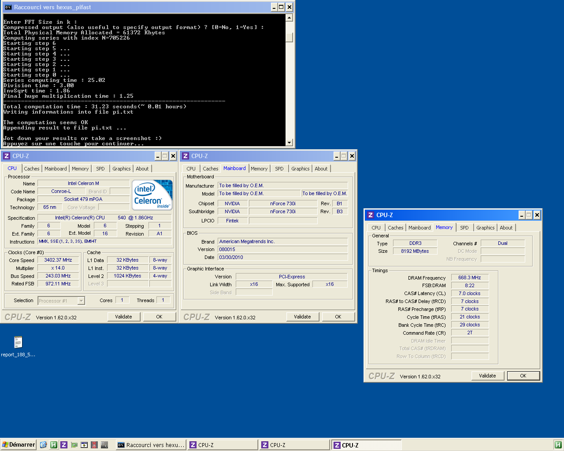Open the Memory tab in the CPU-Z window showing Processor info
564x451 pixels.
click(x=80, y=169)
